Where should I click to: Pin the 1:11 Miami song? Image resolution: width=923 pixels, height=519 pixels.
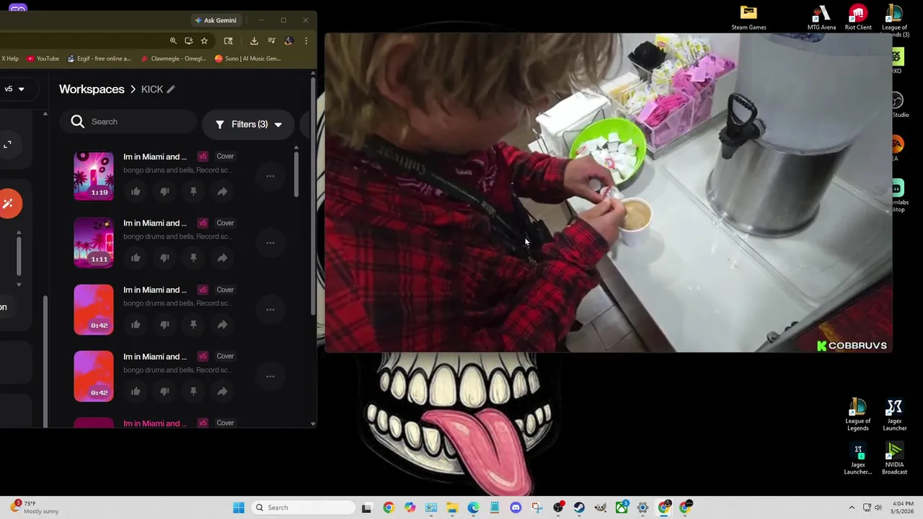tap(193, 258)
